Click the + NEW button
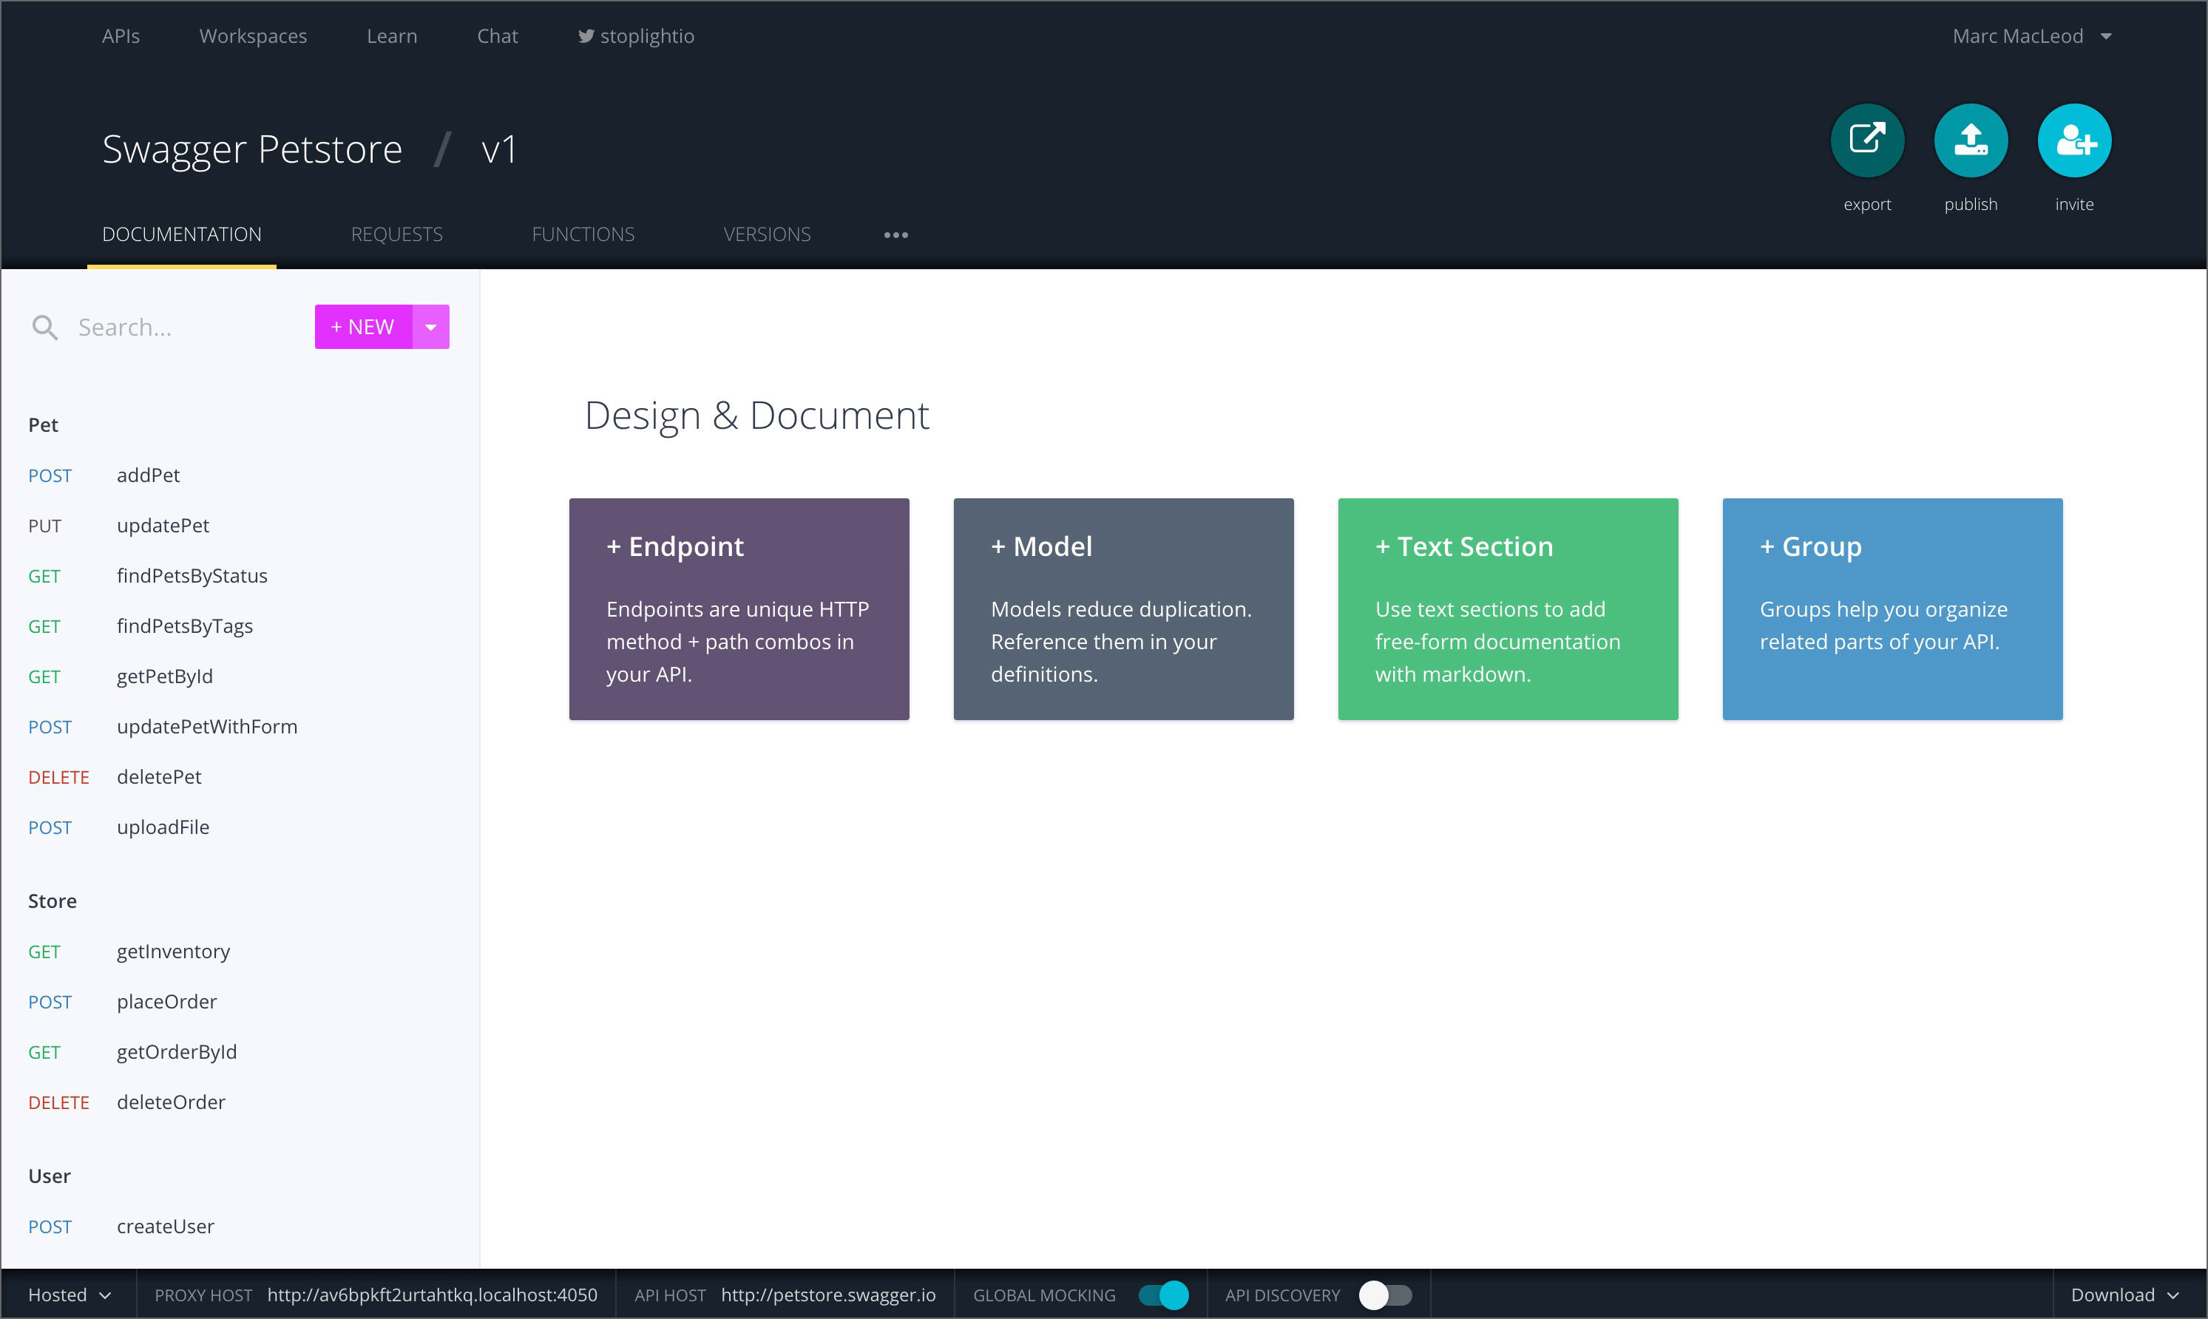Viewport: 2208px width, 1319px height. click(x=362, y=327)
